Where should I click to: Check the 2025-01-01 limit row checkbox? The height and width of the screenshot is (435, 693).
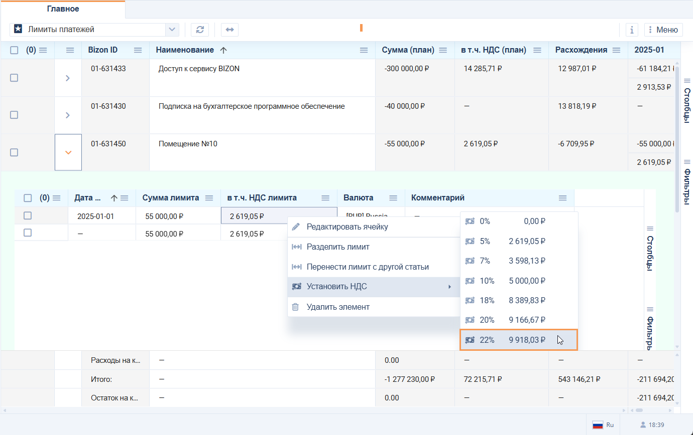coord(28,215)
